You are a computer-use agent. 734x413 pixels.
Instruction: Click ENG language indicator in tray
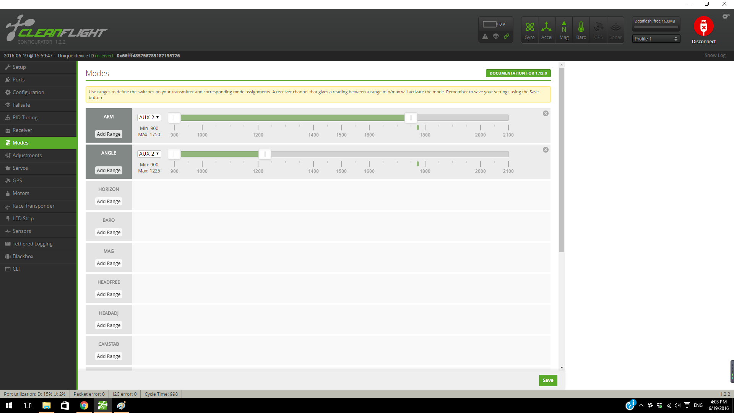pyautogui.click(x=698, y=405)
